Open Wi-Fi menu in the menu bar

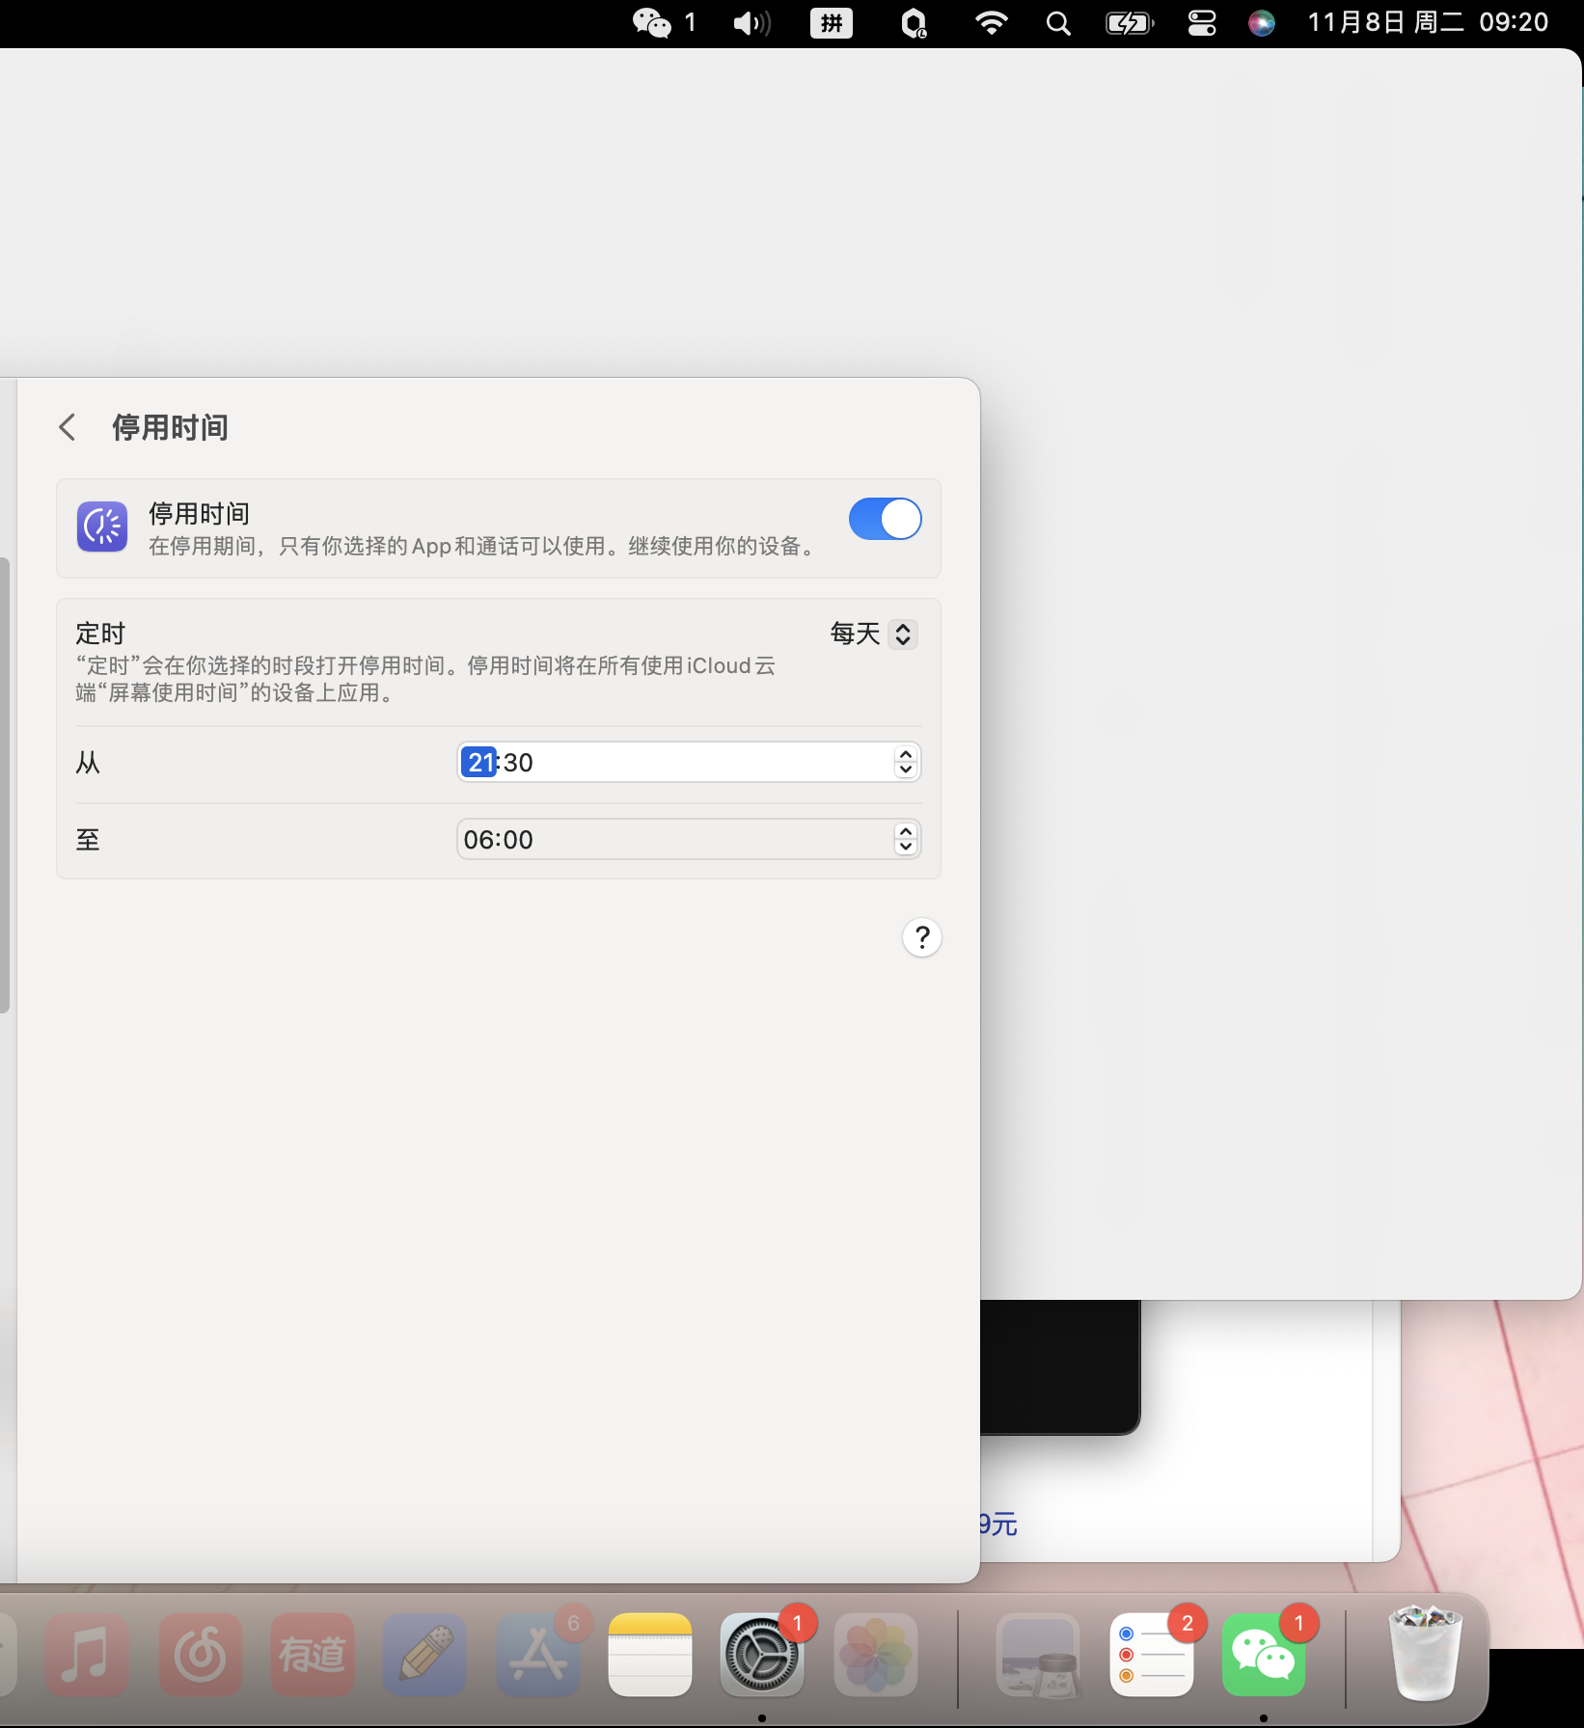[x=991, y=22]
